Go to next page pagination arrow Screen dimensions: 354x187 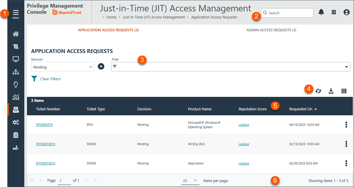(x=86, y=181)
